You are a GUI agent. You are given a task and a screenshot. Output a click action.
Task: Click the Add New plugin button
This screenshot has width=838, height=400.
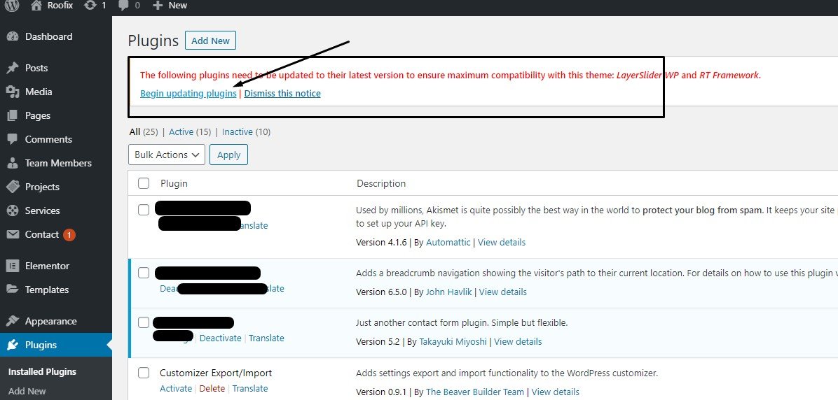210,41
